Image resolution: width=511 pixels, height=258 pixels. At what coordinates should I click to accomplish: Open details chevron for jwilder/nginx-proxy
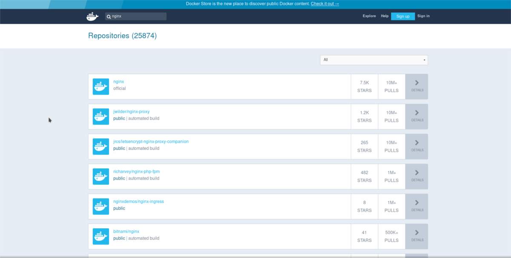(417, 113)
